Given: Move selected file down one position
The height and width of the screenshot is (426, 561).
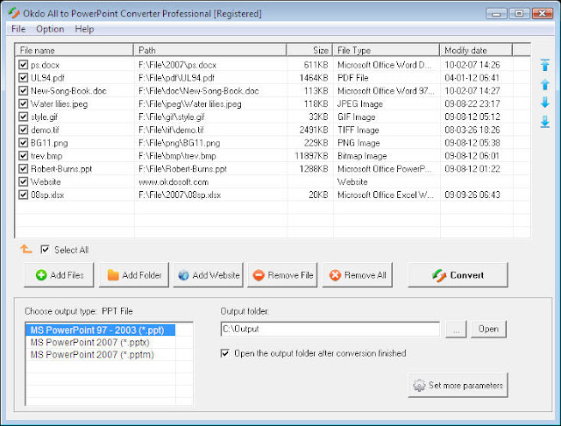Looking at the screenshot, I should pyautogui.click(x=545, y=103).
